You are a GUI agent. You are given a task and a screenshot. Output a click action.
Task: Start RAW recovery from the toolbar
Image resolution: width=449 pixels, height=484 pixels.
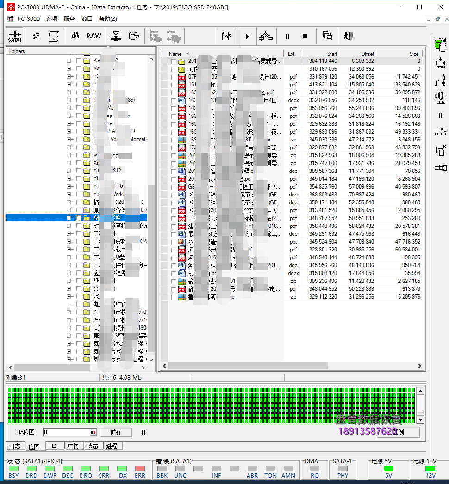point(94,36)
